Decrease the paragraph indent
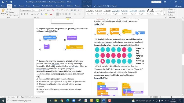184x103 pixels. [72, 10]
